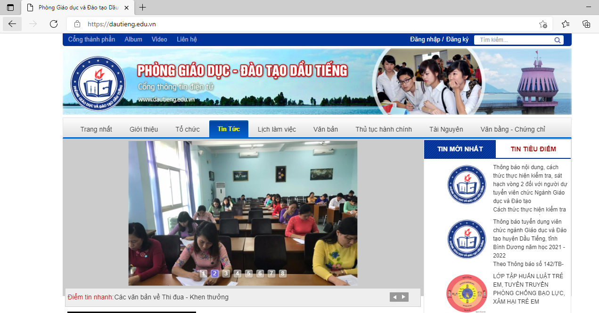Viewport: 599px width, 313px height.
Task: Open news LỚP TẬP HUẤN LUẬT TRẺ EM
Action: (528, 289)
